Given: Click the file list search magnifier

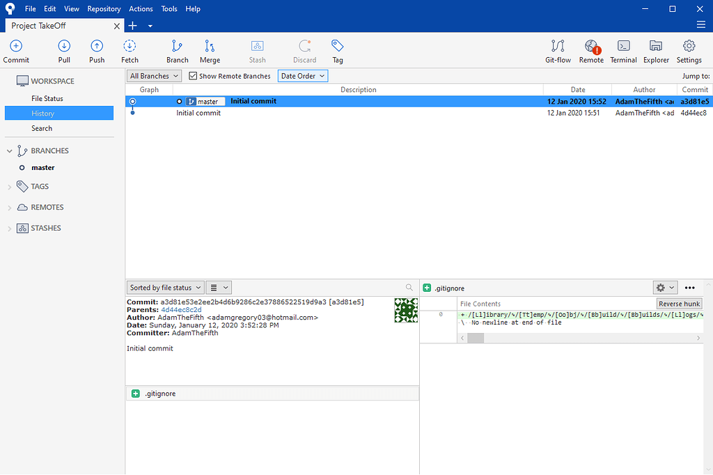Looking at the screenshot, I should click(x=409, y=288).
